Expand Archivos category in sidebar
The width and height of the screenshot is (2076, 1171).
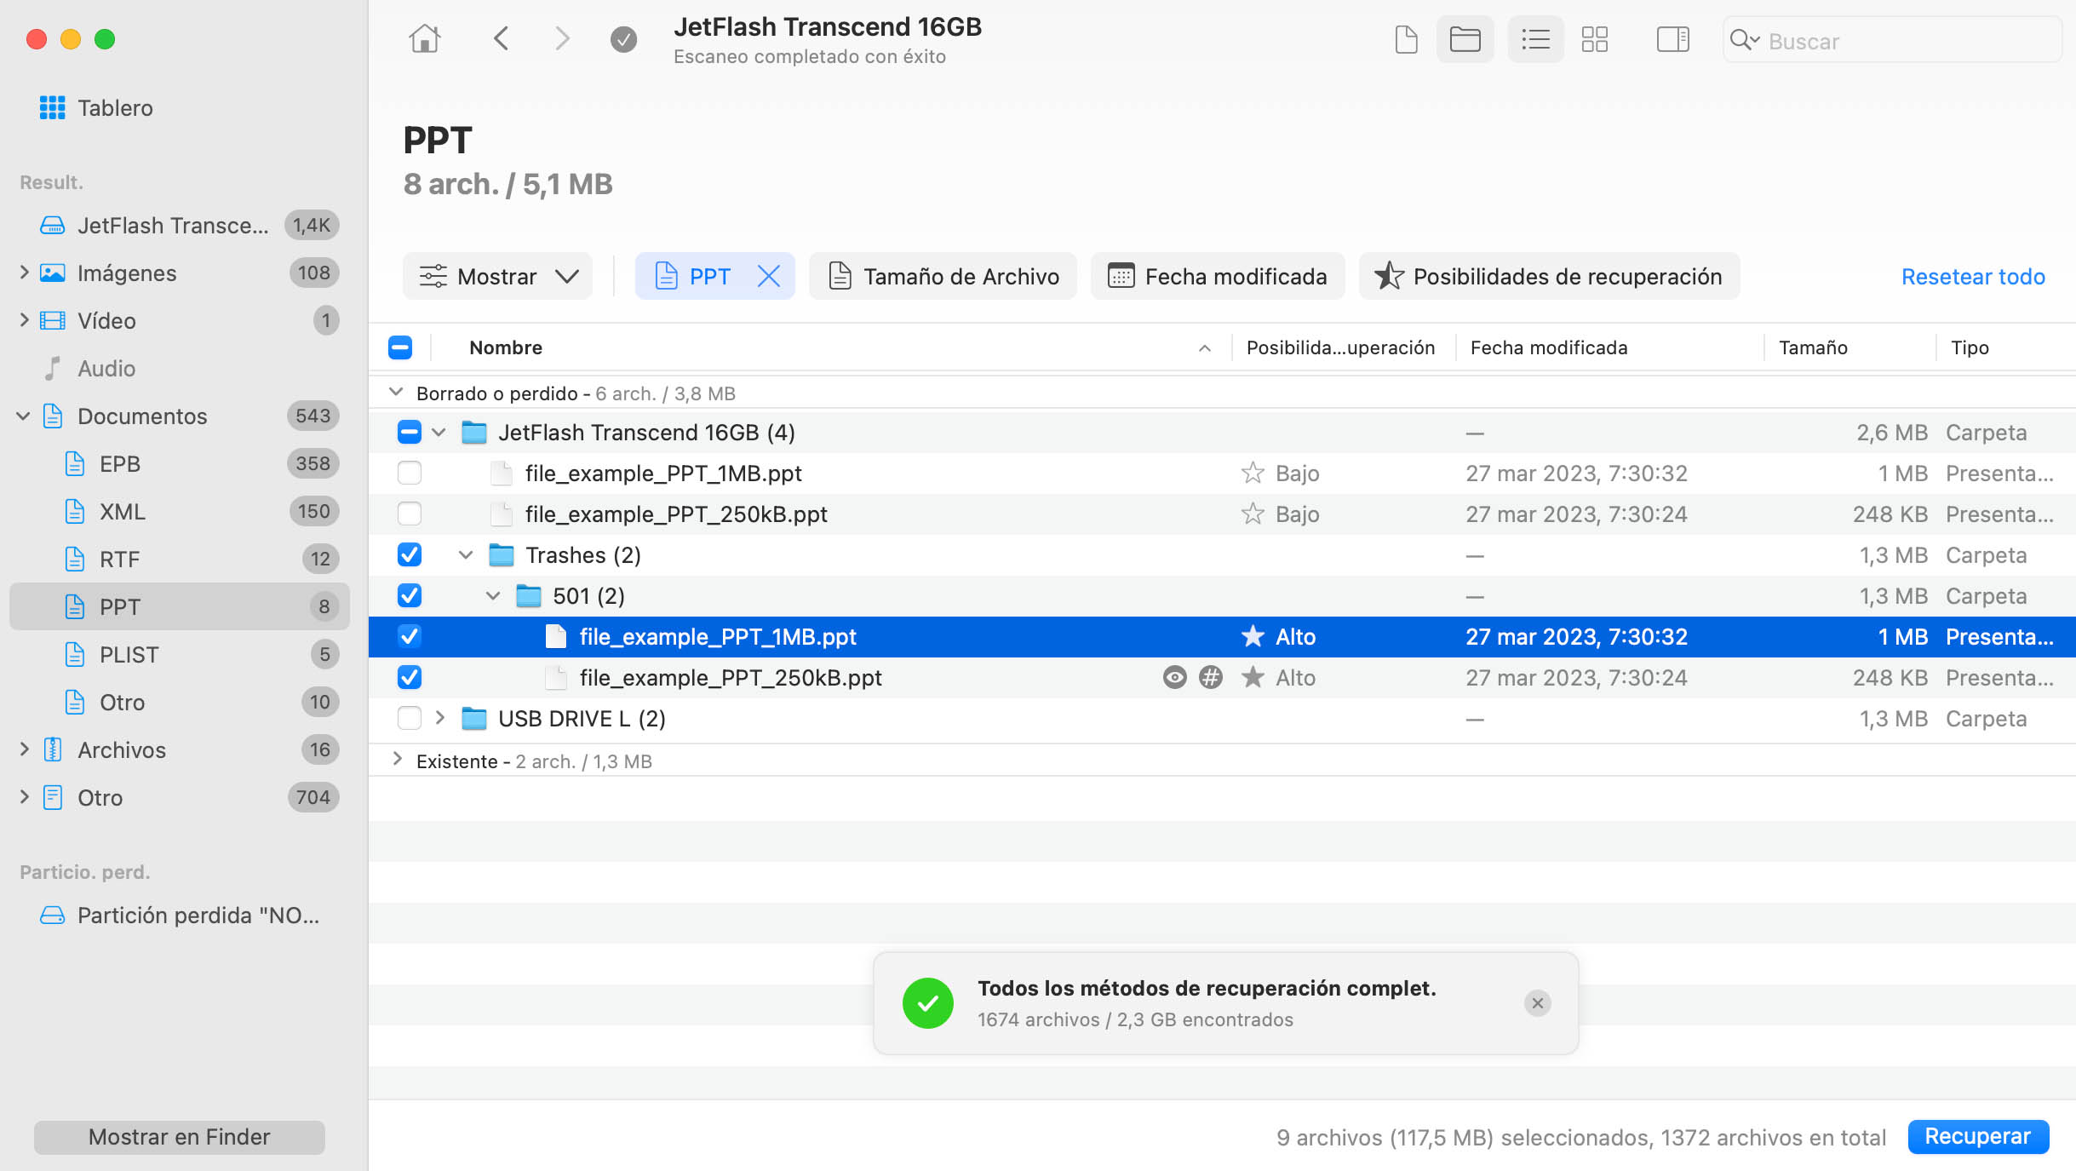[24, 749]
